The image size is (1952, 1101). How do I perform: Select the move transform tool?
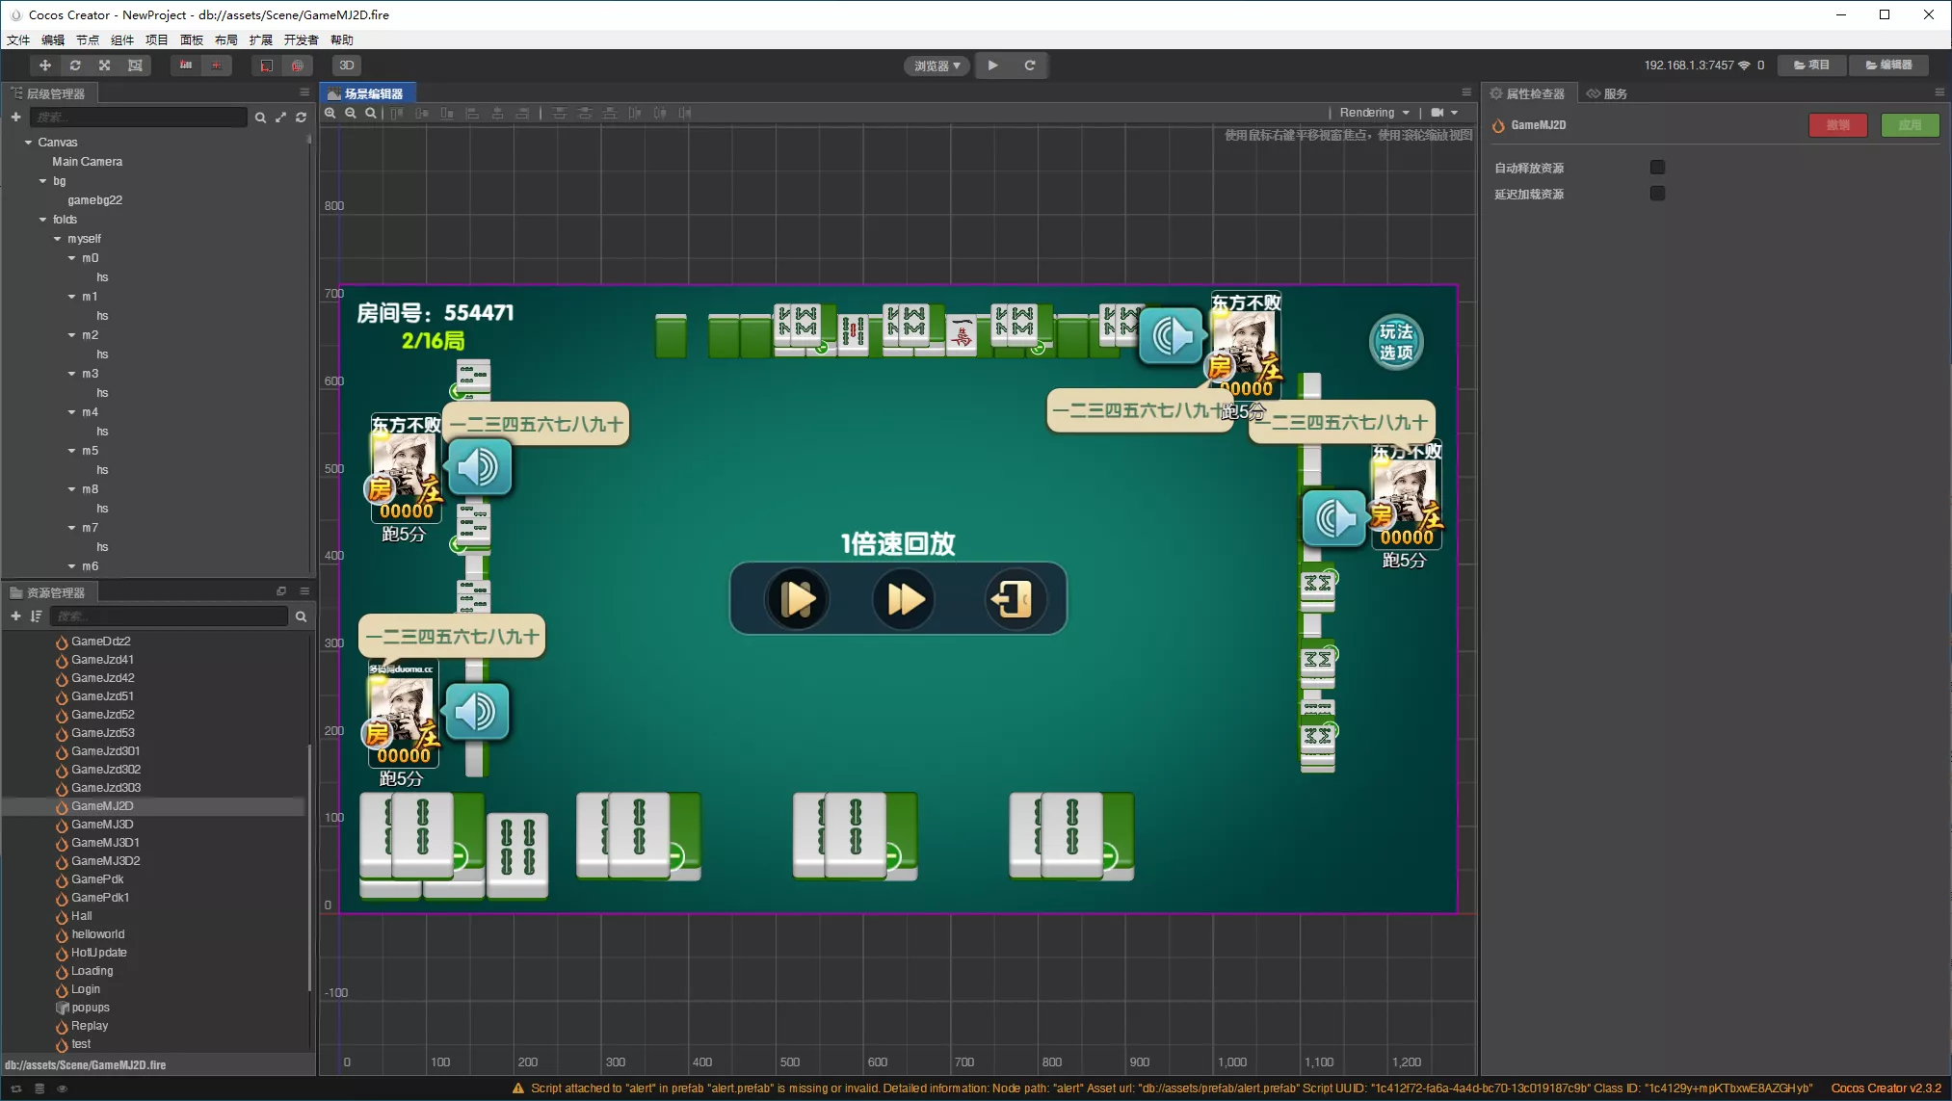44,66
